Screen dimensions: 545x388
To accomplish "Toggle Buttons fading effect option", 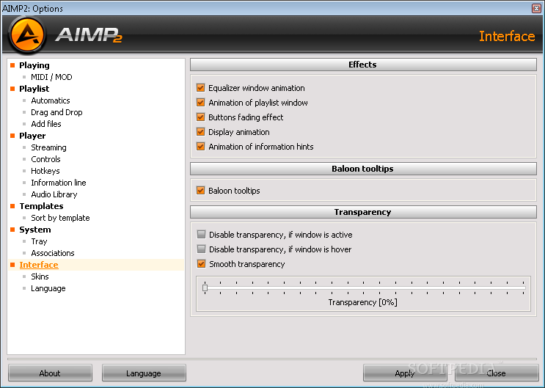I will coord(200,117).
